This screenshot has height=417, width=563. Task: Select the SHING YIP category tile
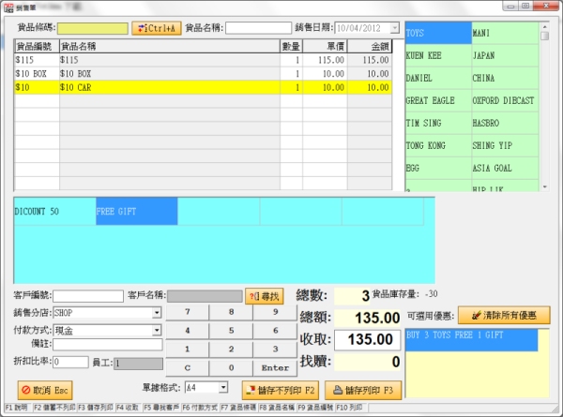click(505, 146)
